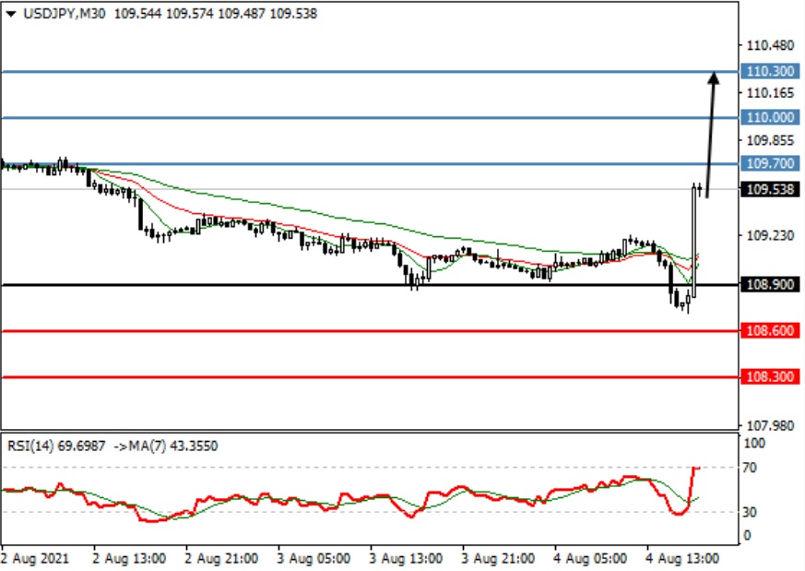Click the 2 Aug 13:00 time label
The width and height of the screenshot is (805, 571).
pos(129,559)
